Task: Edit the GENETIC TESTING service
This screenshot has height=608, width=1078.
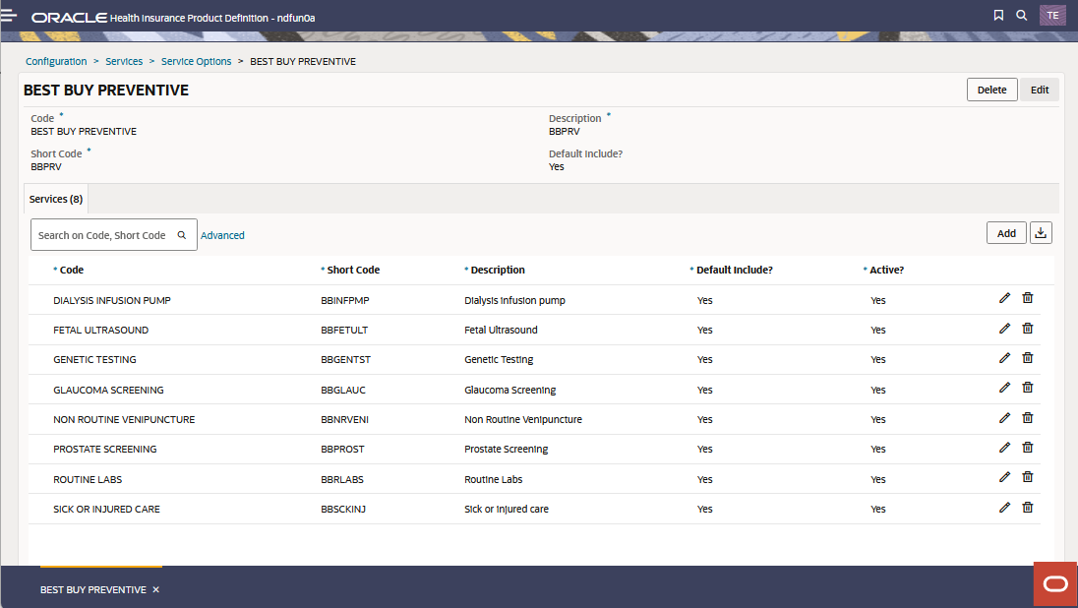Action: click(x=1004, y=357)
